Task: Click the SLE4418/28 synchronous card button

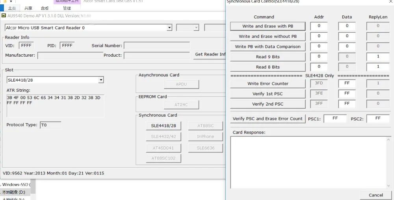Action: [x=164, y=126]
